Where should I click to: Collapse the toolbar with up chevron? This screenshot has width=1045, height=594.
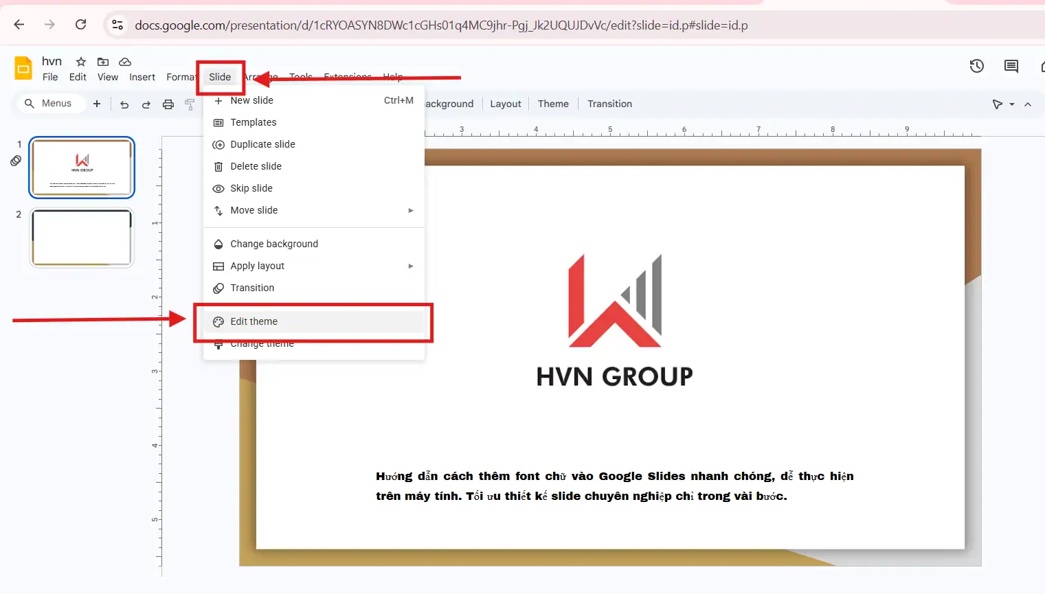[x=1028, y=104]
